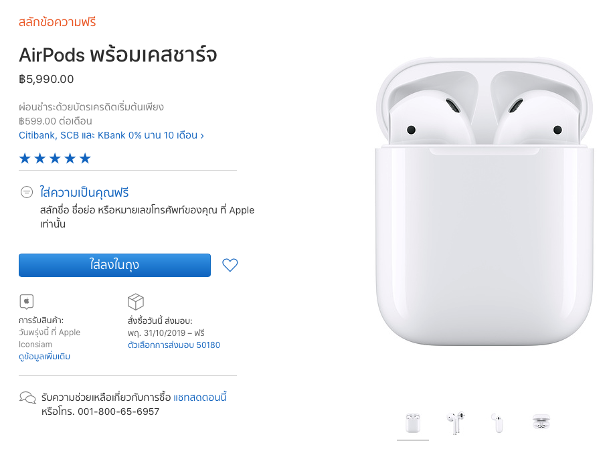613x457 pixels.
Task: Click the large AirPods product image
Action: tap(485, 201)
